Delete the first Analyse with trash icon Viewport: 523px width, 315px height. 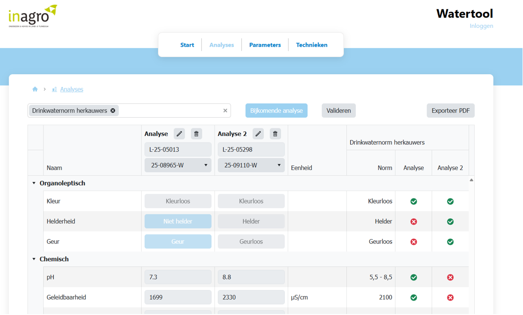click(197, 134)
